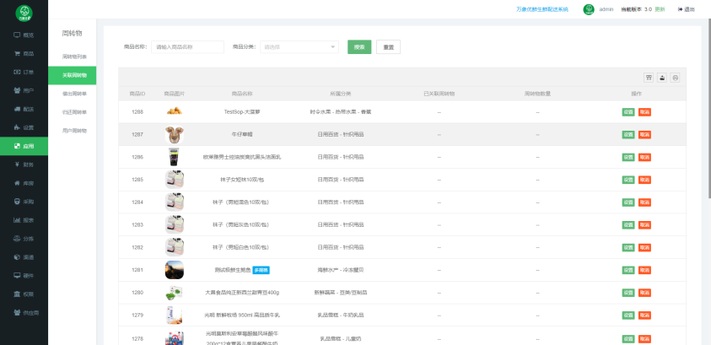Click 设置 button for product 1283

click(628, 225)
